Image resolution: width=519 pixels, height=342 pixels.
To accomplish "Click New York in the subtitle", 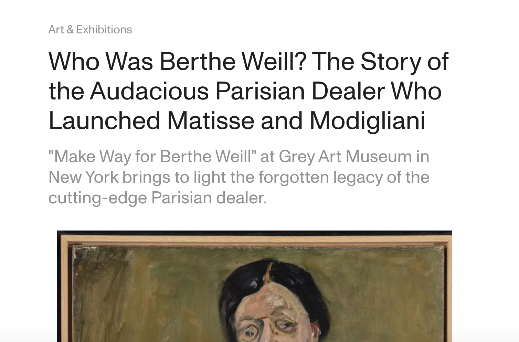I will tap(83, 178).
